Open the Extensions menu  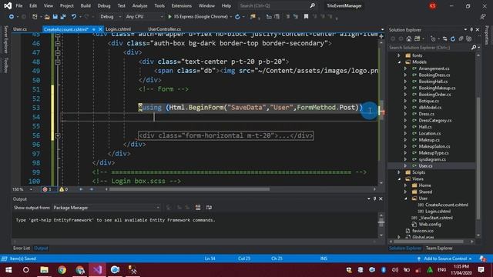click(x=182, y=5)
